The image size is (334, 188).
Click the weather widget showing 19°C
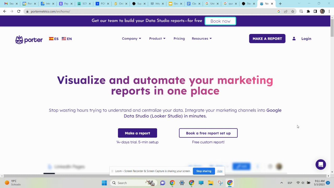pyautogui.click(x=13, y=183)
